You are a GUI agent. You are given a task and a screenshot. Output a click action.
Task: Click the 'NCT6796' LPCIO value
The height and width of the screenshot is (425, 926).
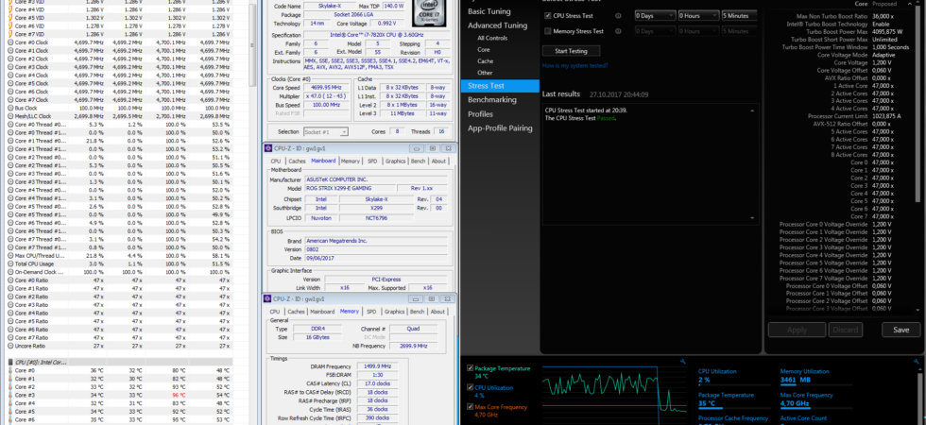[377, 218]
